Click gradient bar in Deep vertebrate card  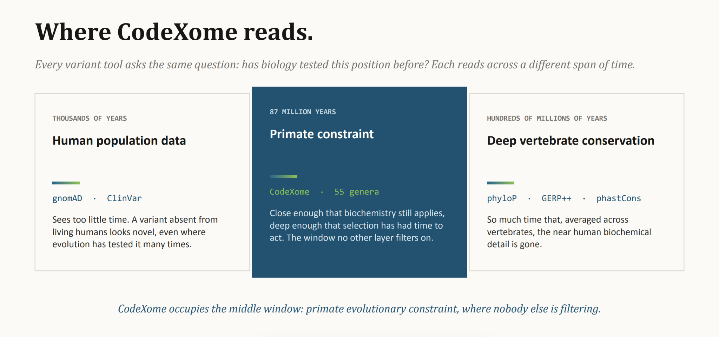[501, 183]
